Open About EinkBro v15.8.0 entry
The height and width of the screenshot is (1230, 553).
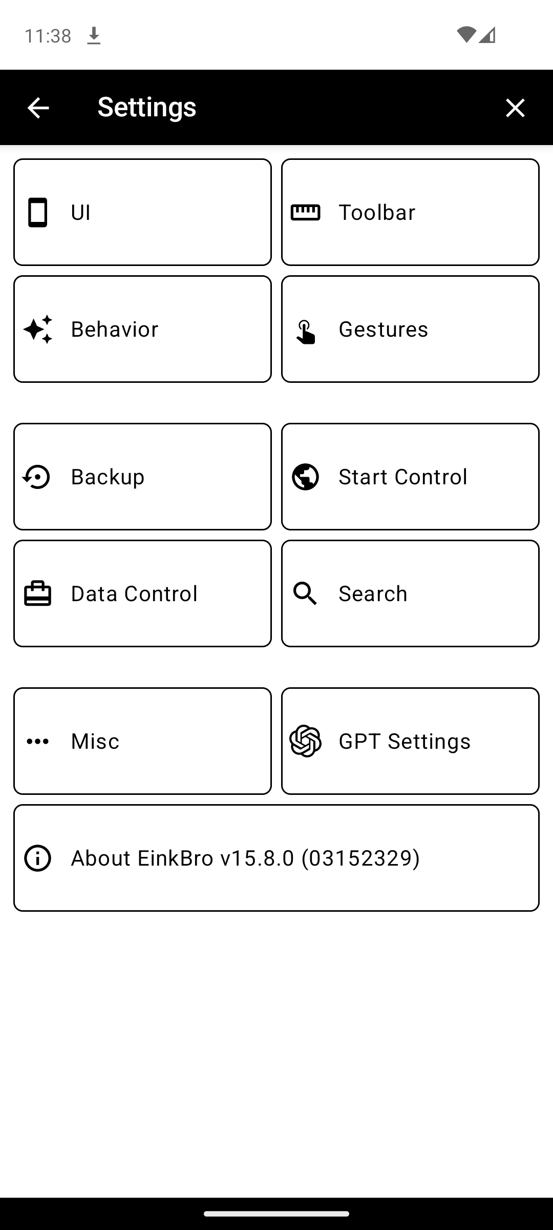(x=245, y=858)
